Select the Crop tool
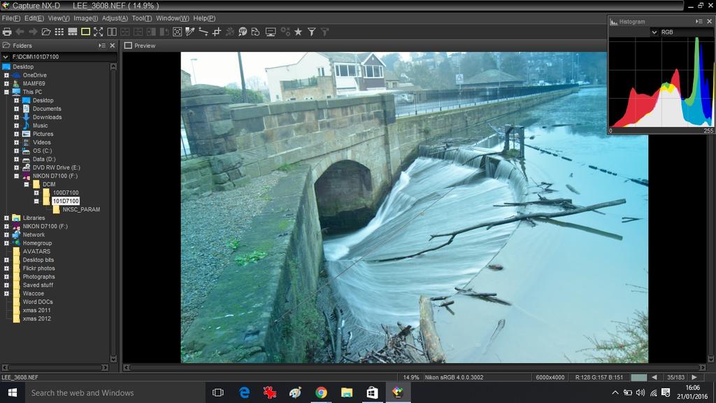The width and height of the screenshot is (716, 403). 217,31
